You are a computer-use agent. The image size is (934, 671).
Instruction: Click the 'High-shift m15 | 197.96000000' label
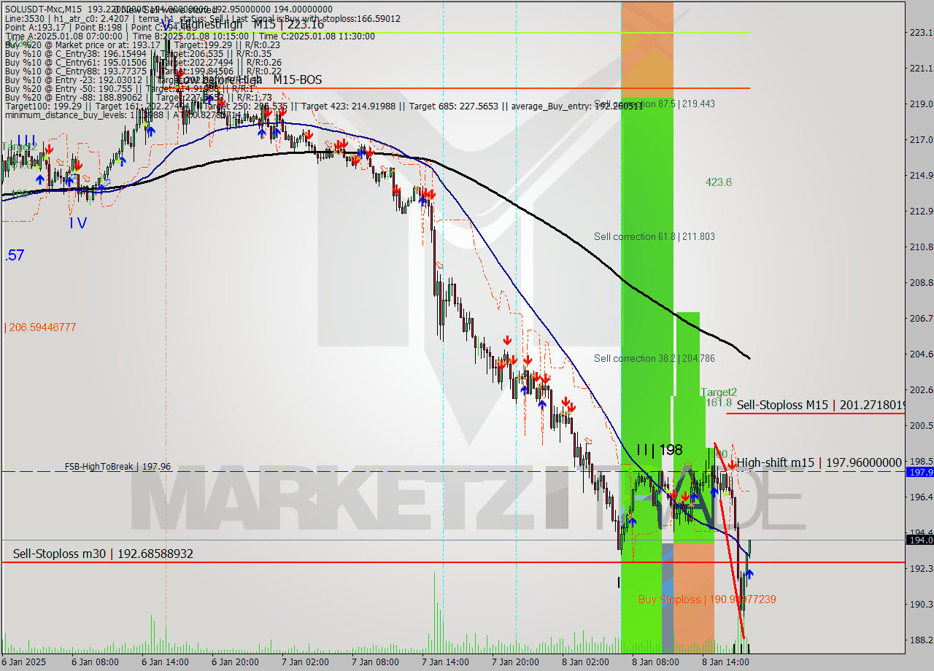(819, 462)
